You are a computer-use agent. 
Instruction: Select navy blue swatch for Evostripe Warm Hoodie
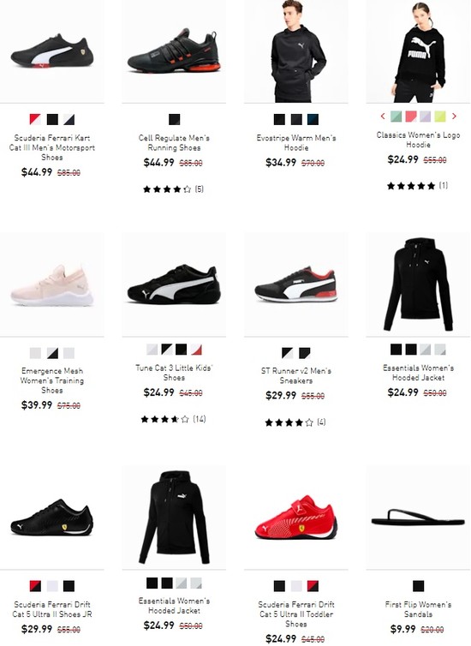(x=313, y=119)
